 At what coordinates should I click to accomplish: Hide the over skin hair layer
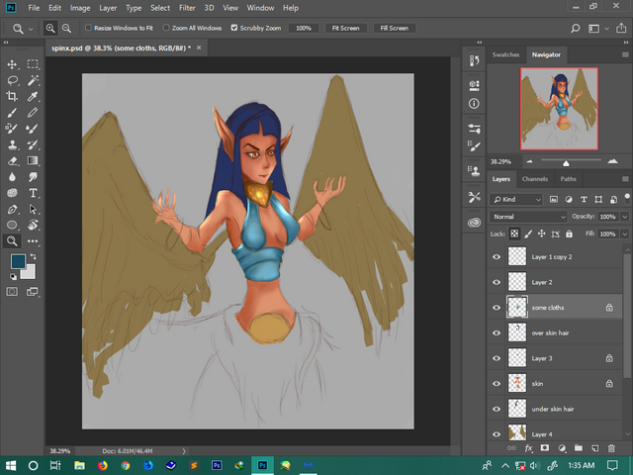pyautogui.click(x=497, y=333)
